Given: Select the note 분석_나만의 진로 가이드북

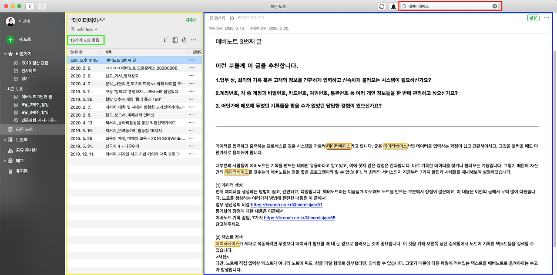Looking at the screenshot, I should click(134, 84).
